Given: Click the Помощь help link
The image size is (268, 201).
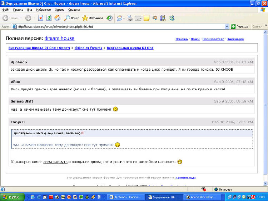Looking at the screenshot, I should click(x=182, y=39).
